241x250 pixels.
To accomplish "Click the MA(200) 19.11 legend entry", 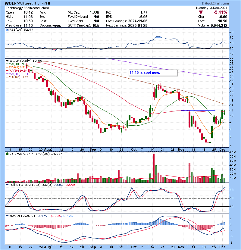I will 17,74.
